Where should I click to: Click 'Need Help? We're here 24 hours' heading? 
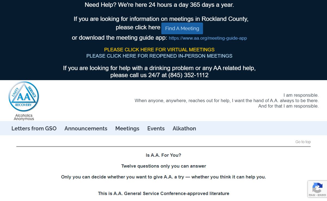(x=159, y=5)
